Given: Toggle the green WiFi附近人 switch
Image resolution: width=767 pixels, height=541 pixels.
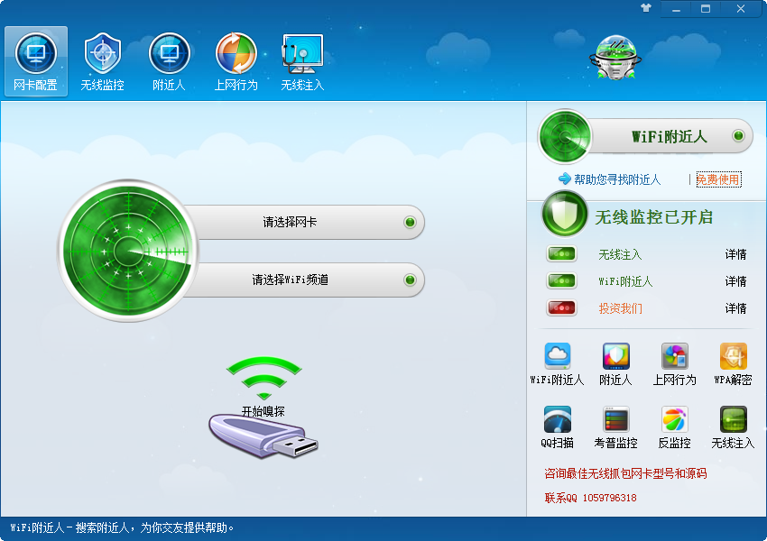Looking at the screenshot, I should tap(561, 280).
